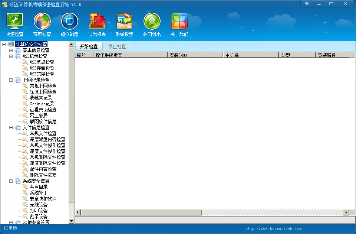Select 远程桌面检查 tree item
Viewport: 356px width, 234px height.
[43, 110]
